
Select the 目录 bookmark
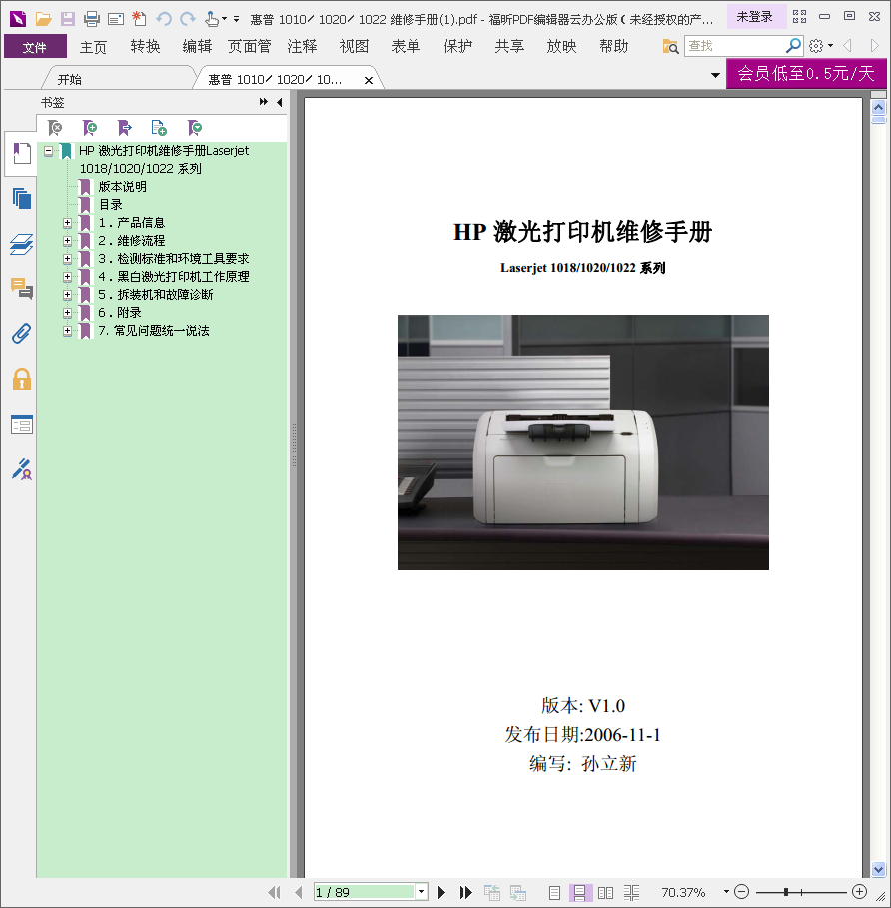111,205
